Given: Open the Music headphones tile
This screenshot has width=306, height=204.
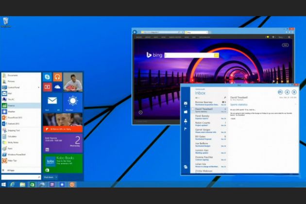Looking at the screenshot, I should tap(57, 77).
